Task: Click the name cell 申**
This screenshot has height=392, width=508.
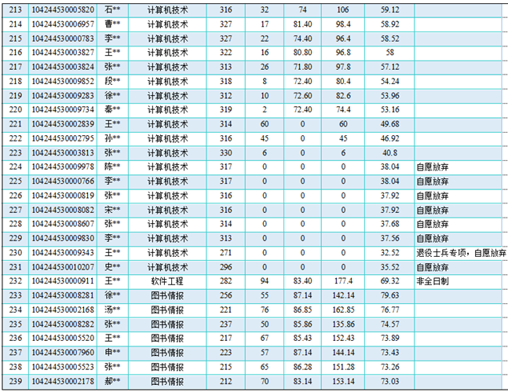Action: pyautogui.click(x=113, y=352)
